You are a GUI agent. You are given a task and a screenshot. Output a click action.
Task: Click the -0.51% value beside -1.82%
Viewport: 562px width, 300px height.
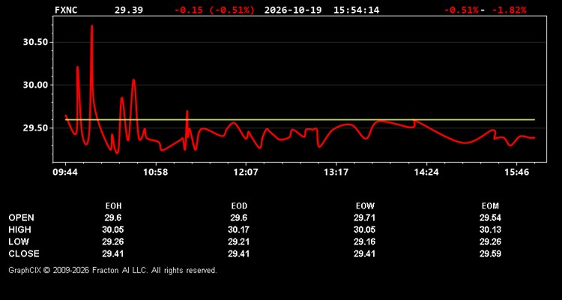point(462,10)
